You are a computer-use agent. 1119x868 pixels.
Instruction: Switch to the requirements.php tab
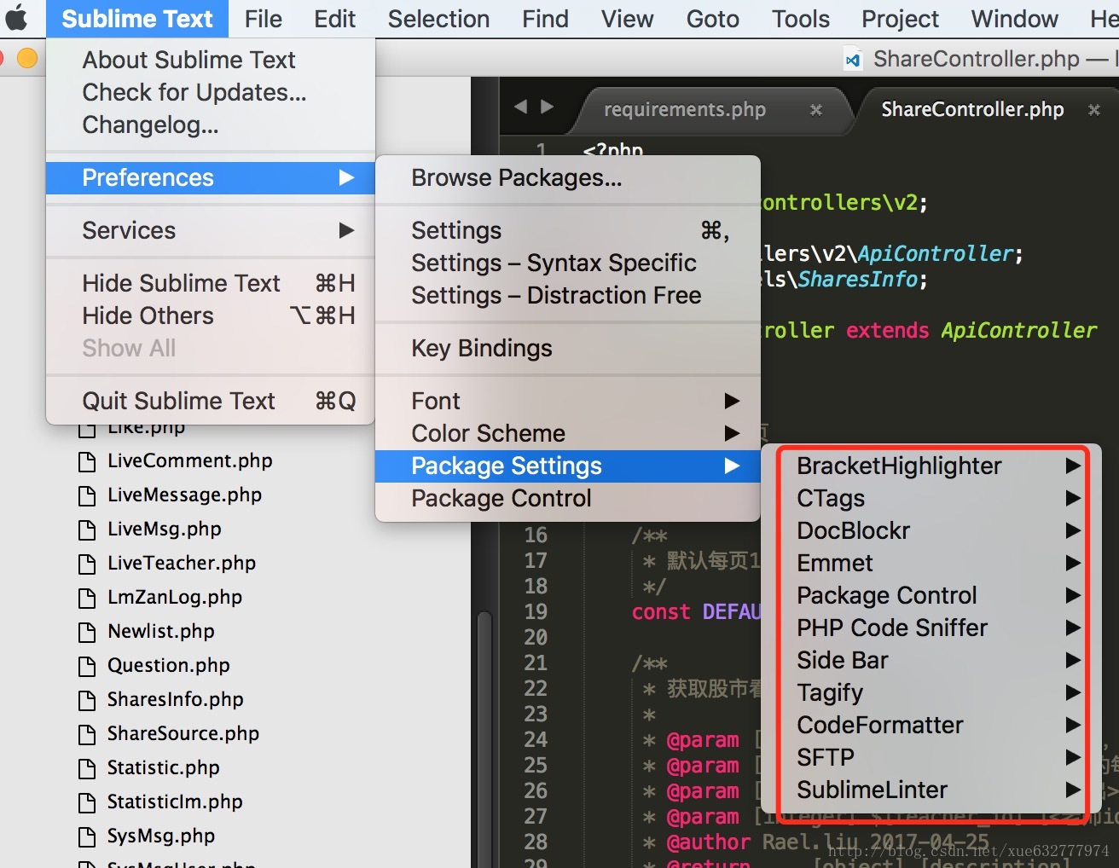(x=685, y=109)
